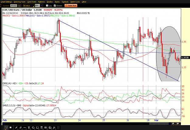Open the Drawing Tools menu
This screenshot has width=190, height=130.
(19, 2)
